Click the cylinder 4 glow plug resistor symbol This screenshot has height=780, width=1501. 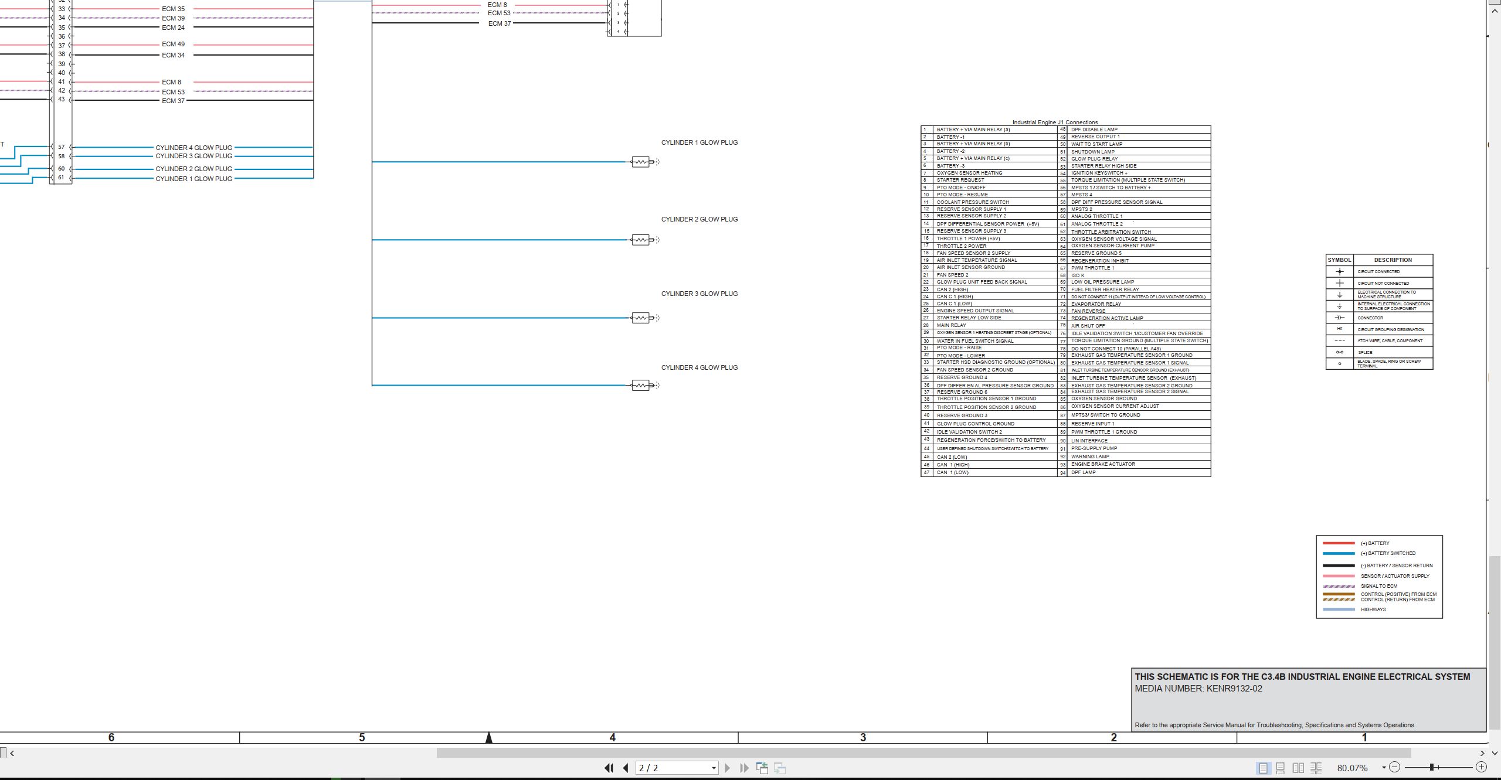[641, 385]
